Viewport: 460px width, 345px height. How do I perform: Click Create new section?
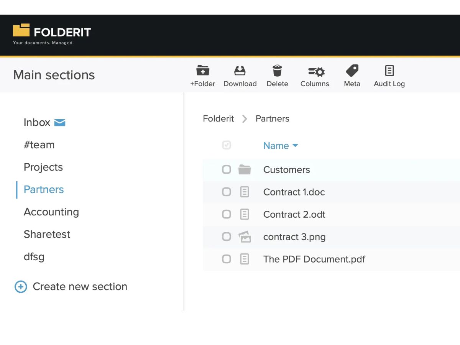pyautogui.click(x=71, y=287)
